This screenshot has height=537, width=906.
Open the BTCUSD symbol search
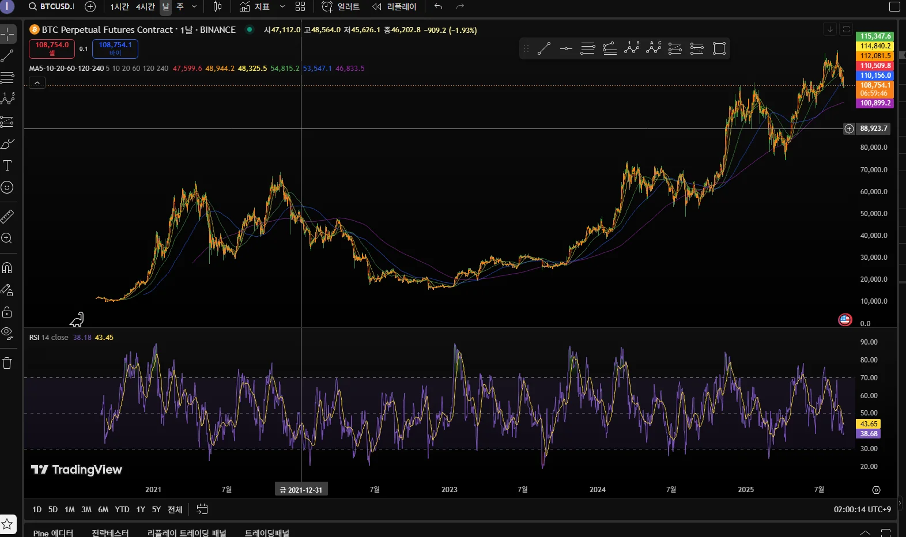[51, 7]
